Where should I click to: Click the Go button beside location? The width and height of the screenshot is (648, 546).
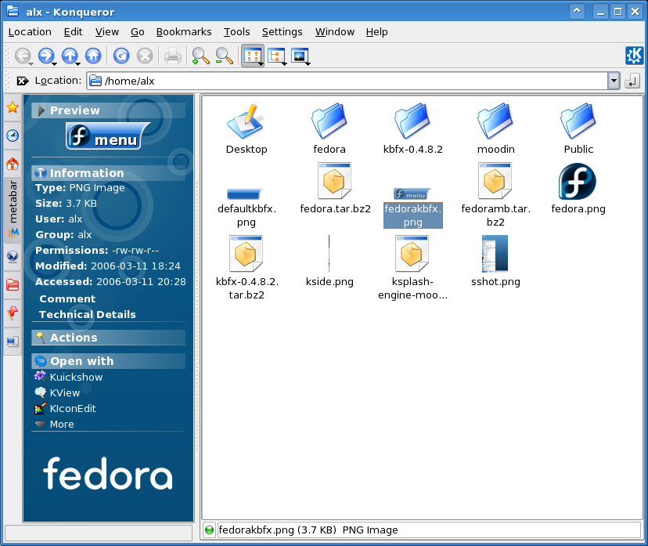632,81
